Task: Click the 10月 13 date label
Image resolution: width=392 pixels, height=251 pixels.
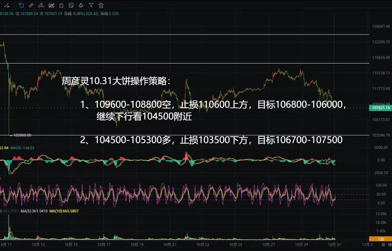Action: 38,245
